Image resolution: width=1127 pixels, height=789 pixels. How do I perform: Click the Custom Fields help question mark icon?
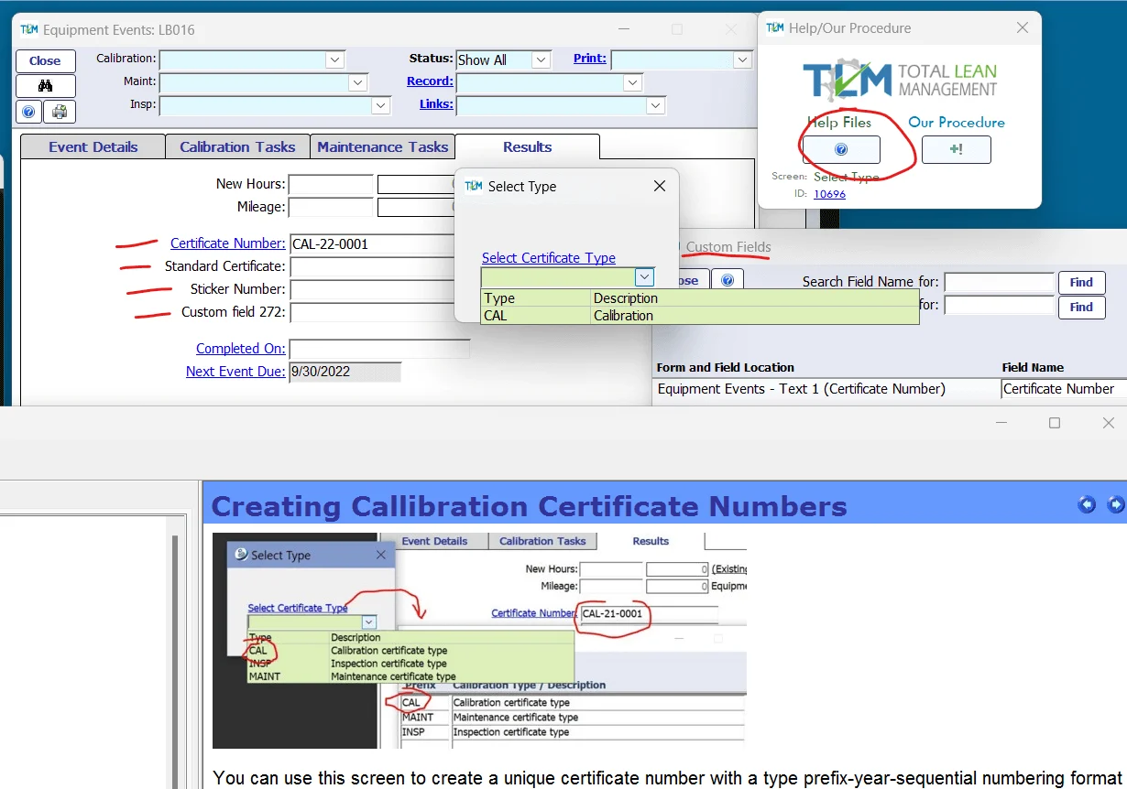click(x=727, y=281)
